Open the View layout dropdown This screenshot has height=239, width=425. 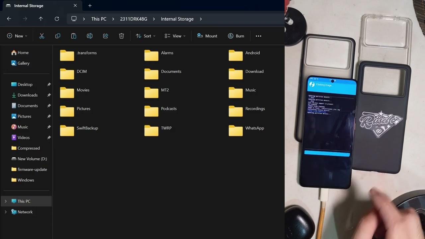[175, 36]
